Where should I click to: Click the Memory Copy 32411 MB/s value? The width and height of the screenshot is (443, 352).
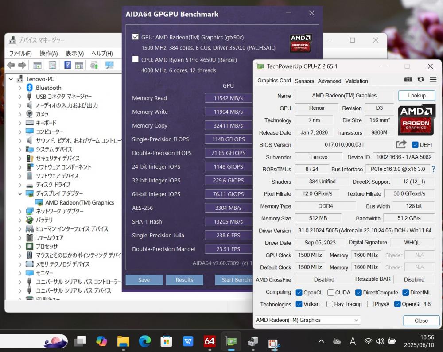pyautogui.click(x=228, y=125)
